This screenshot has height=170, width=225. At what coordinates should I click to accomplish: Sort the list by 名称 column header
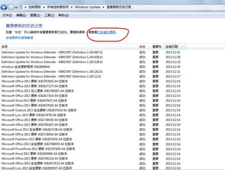pos(69,47)
